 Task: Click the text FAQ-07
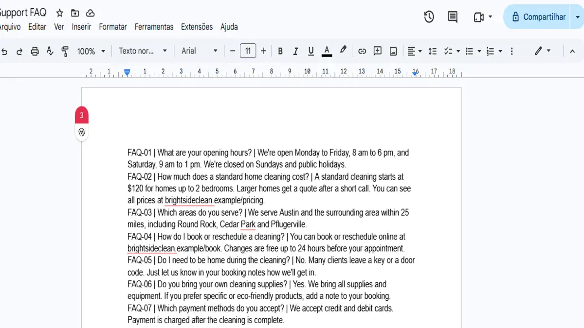[140, 308]
